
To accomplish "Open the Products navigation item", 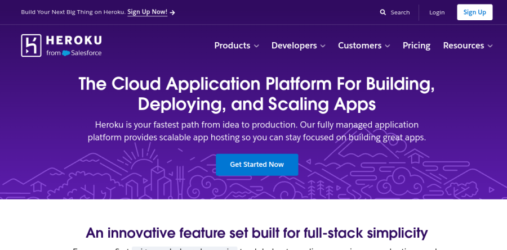I will click(x=232, y=46).
